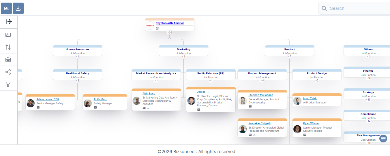This screenshot has width=390, height=156.
Task: Click the exit arrow sidebar icon
Action: click(9, 21)
